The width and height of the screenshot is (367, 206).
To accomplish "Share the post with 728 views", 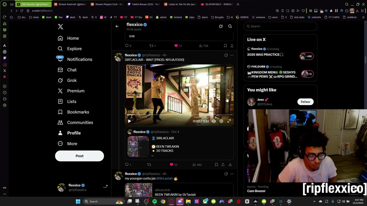I will [x=232, y=46].
